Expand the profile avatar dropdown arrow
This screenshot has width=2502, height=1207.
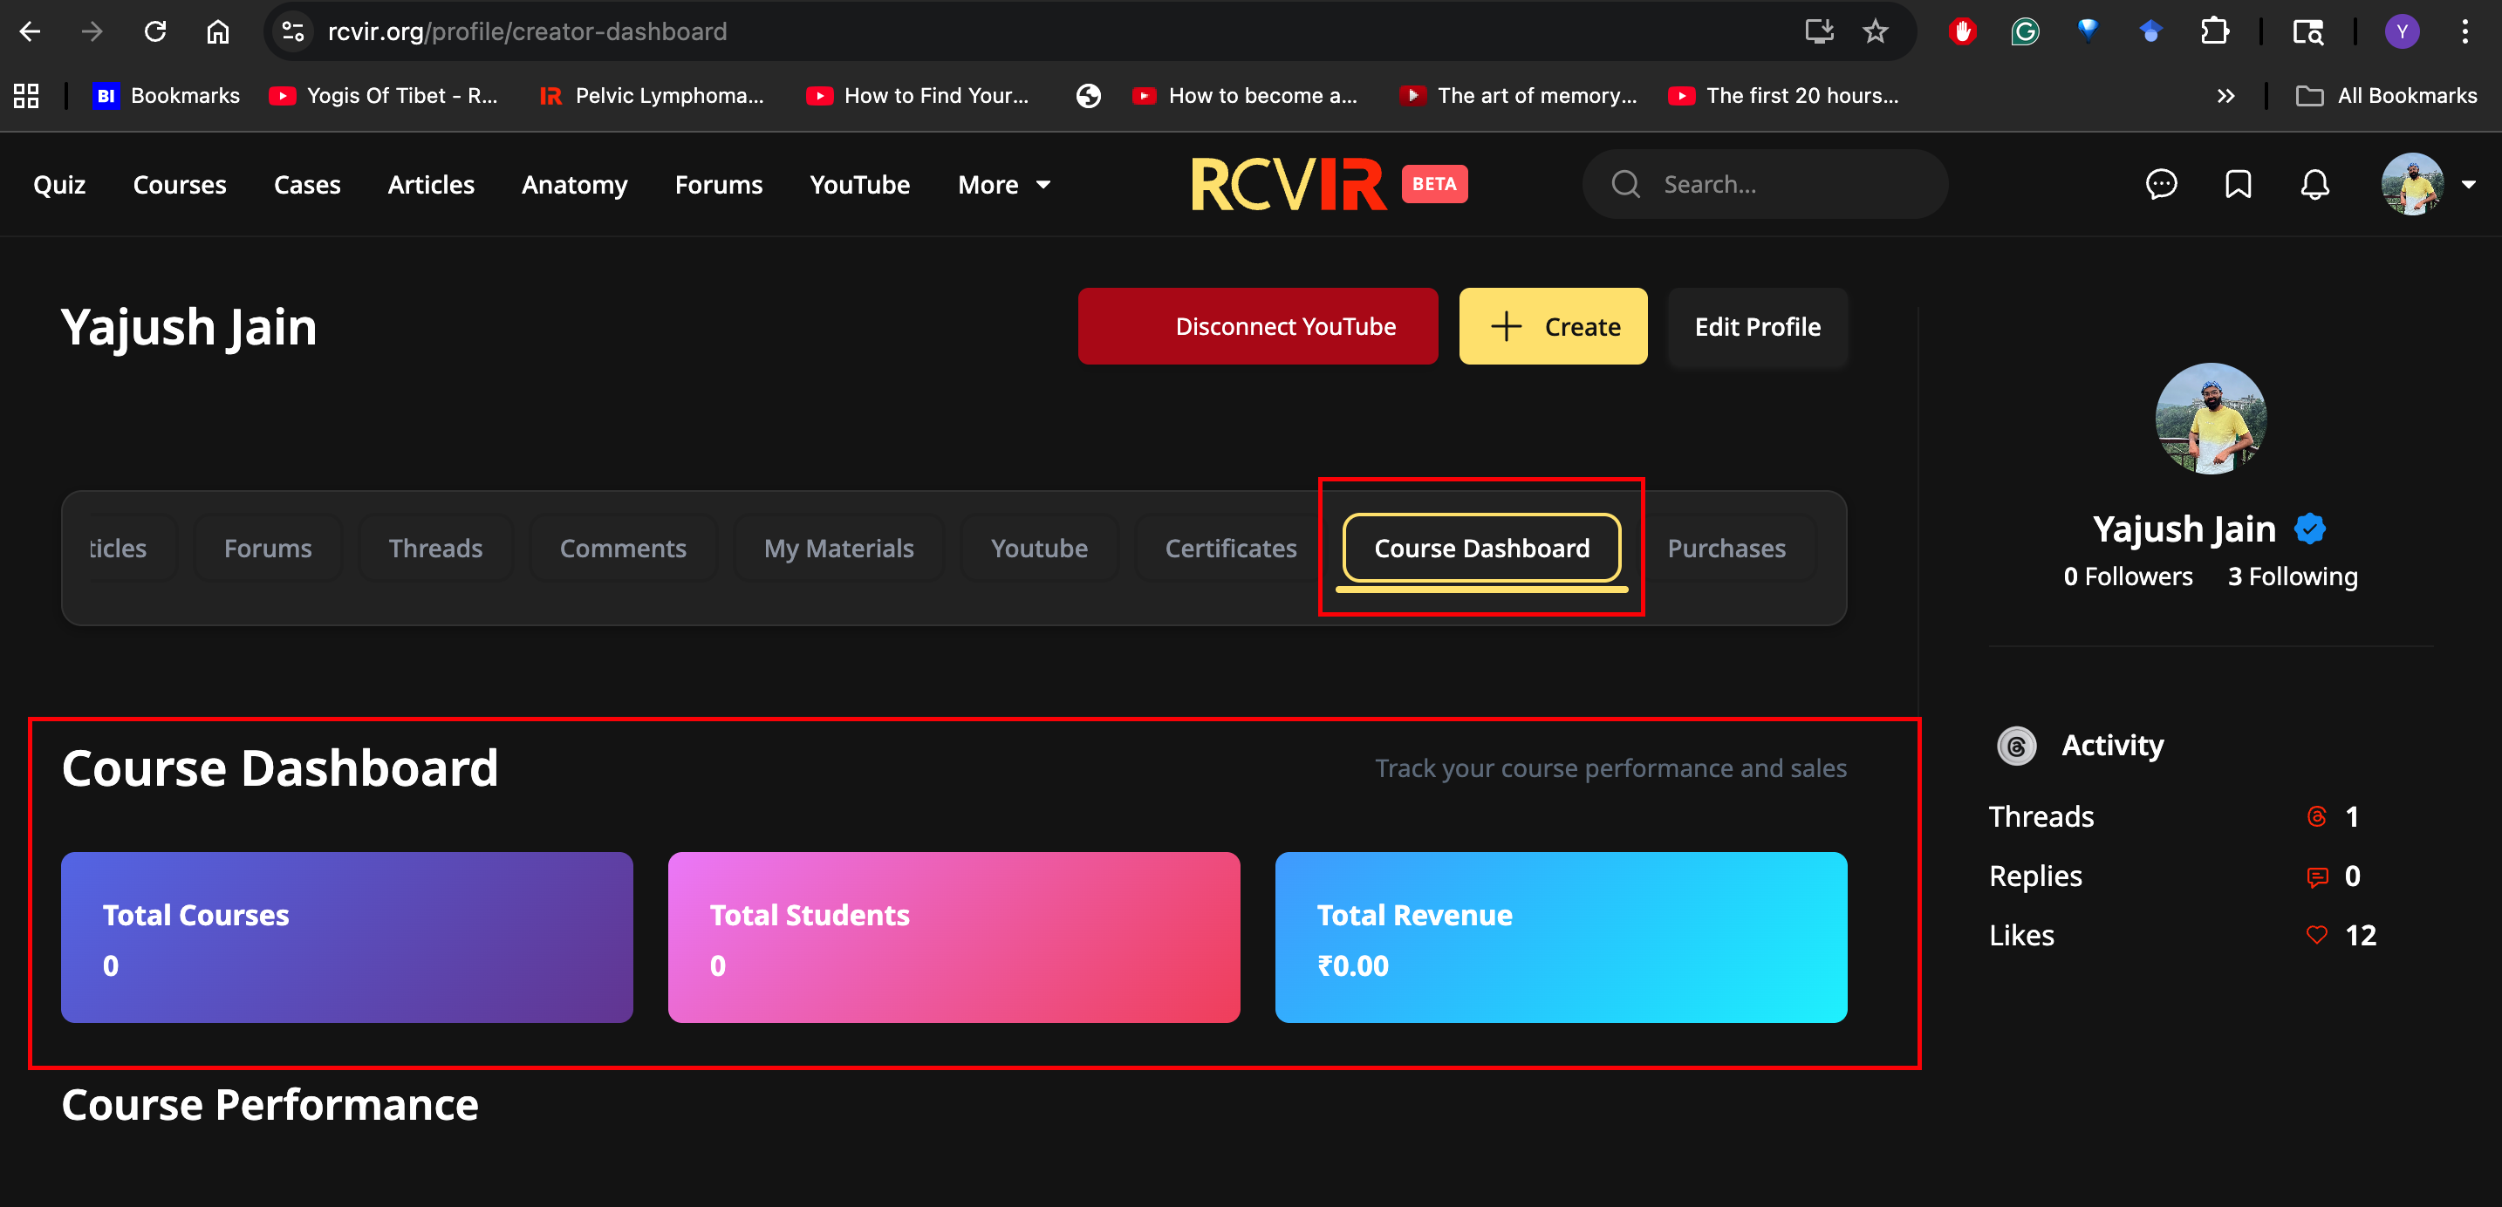coord(2468,185)
